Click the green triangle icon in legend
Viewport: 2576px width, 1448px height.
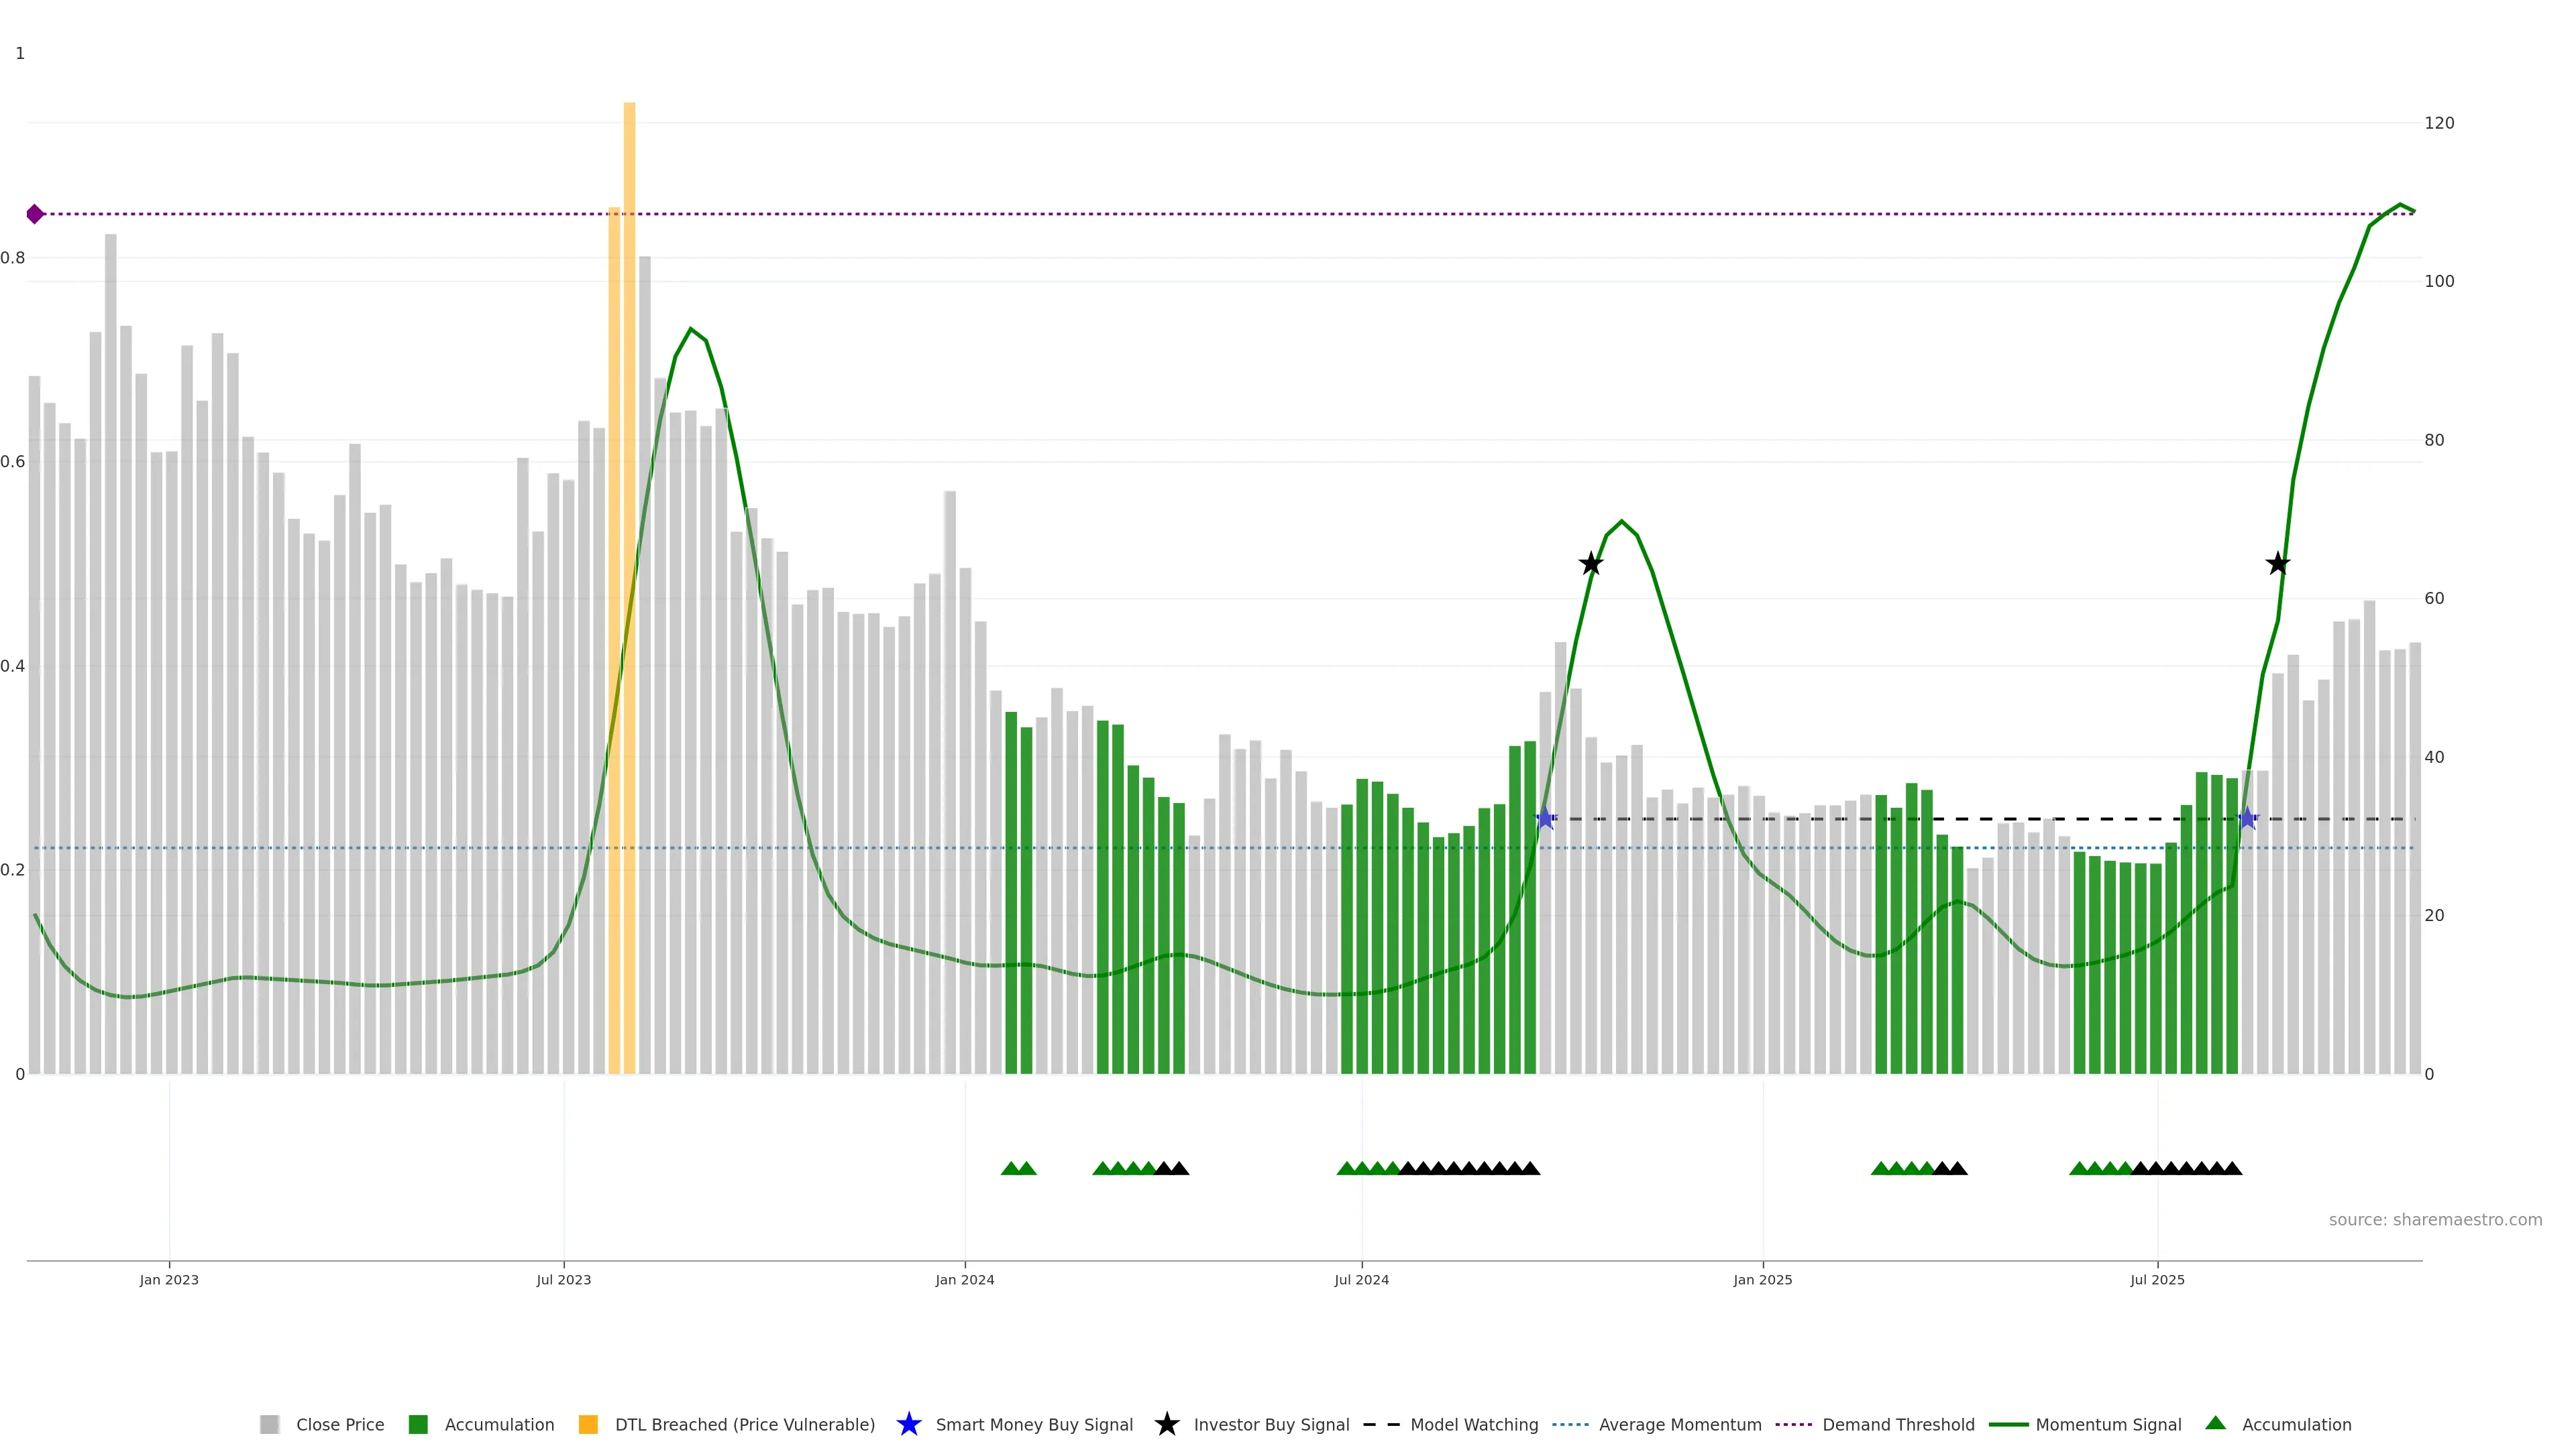(2215, 1423)
